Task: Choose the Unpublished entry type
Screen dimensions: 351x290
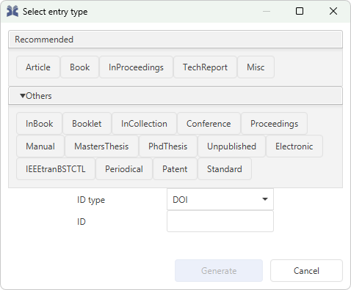Action: pos(231,146)
